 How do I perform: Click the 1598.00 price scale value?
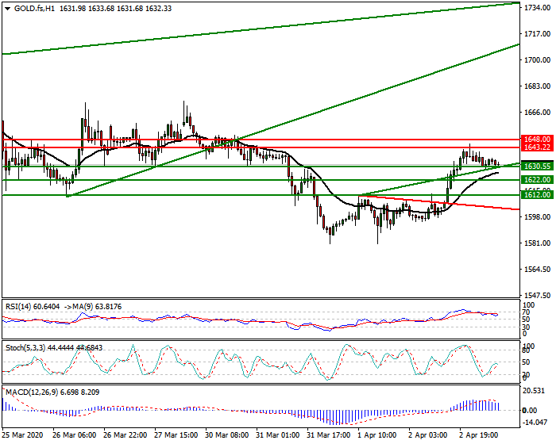(537, 216)
